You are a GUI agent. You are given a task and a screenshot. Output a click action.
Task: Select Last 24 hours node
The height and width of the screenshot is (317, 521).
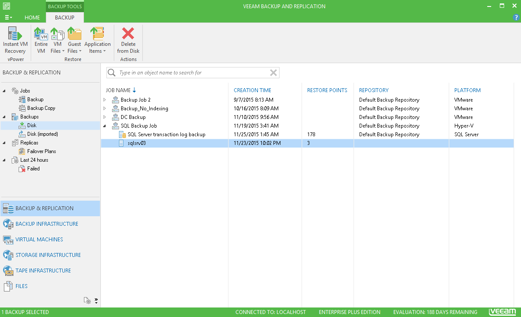[34, 160]
